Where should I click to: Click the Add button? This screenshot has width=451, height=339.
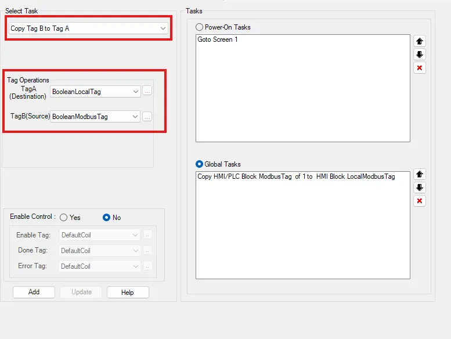point(34,292)
